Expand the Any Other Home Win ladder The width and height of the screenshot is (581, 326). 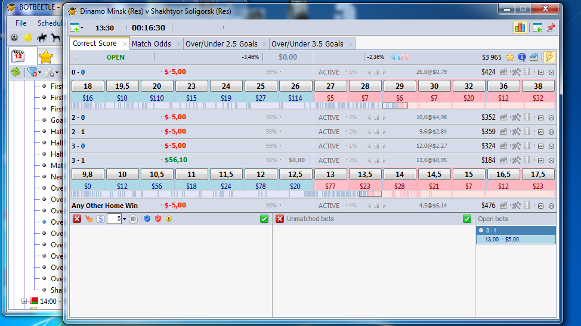[540, 206]
